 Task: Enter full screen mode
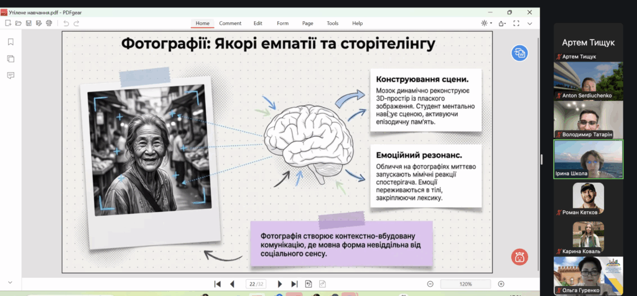point(516,23)
